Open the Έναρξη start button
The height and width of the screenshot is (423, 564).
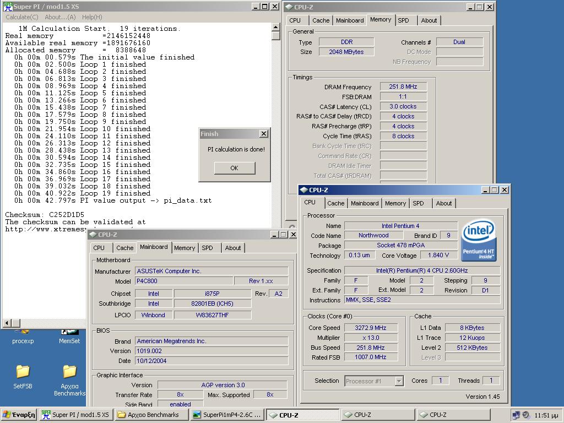[19, 415]
